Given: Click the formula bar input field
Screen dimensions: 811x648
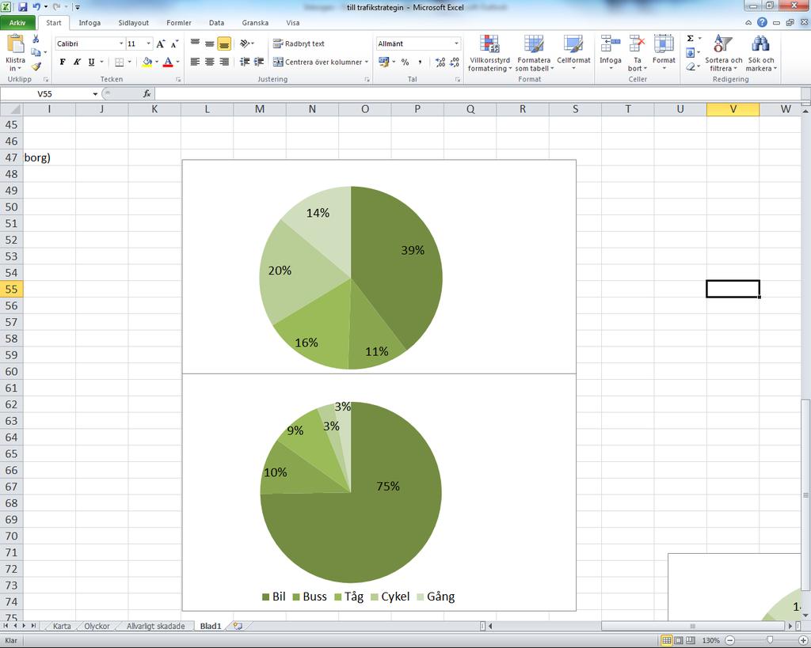Looking at the screenshot, I should (477, 93).
